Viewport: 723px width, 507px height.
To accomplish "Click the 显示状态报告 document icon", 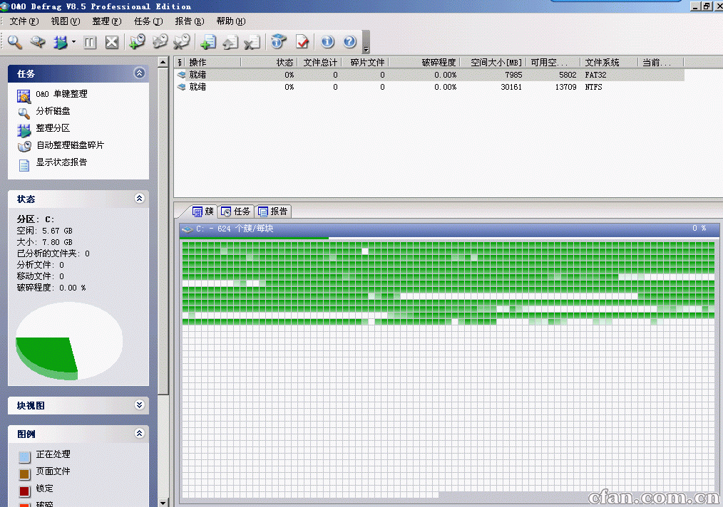I will click(x=24, y=165).
